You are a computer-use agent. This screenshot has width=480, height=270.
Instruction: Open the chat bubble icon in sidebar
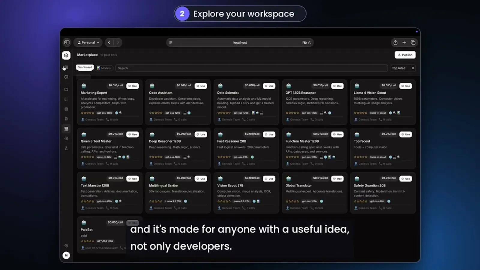[x=66, y=77]
